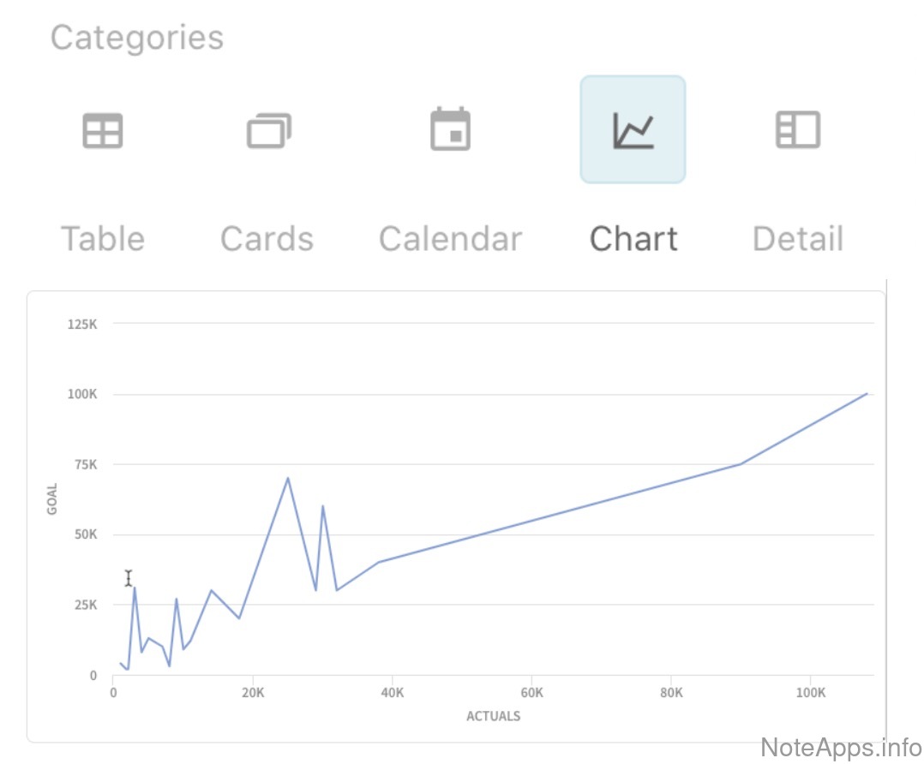Click the 75K label on the GOAL axis
This screenshot has height=764, width=924.
84,464
